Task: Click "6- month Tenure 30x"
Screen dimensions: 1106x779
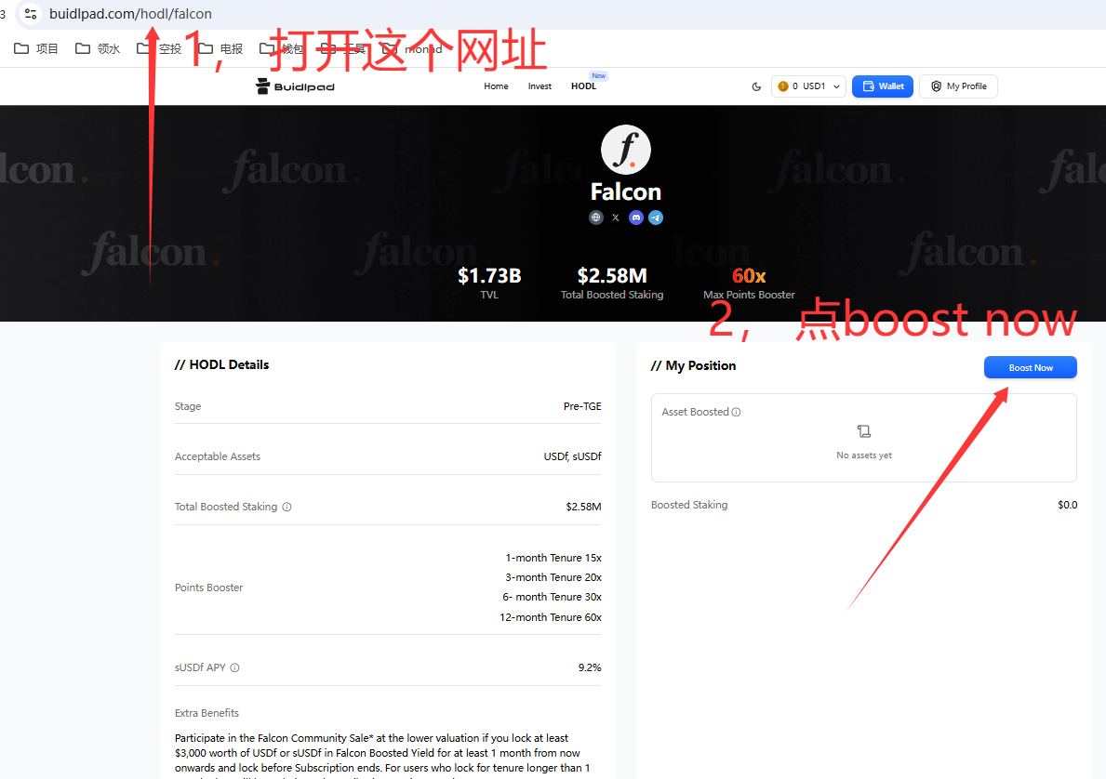Action: point(553,597)
